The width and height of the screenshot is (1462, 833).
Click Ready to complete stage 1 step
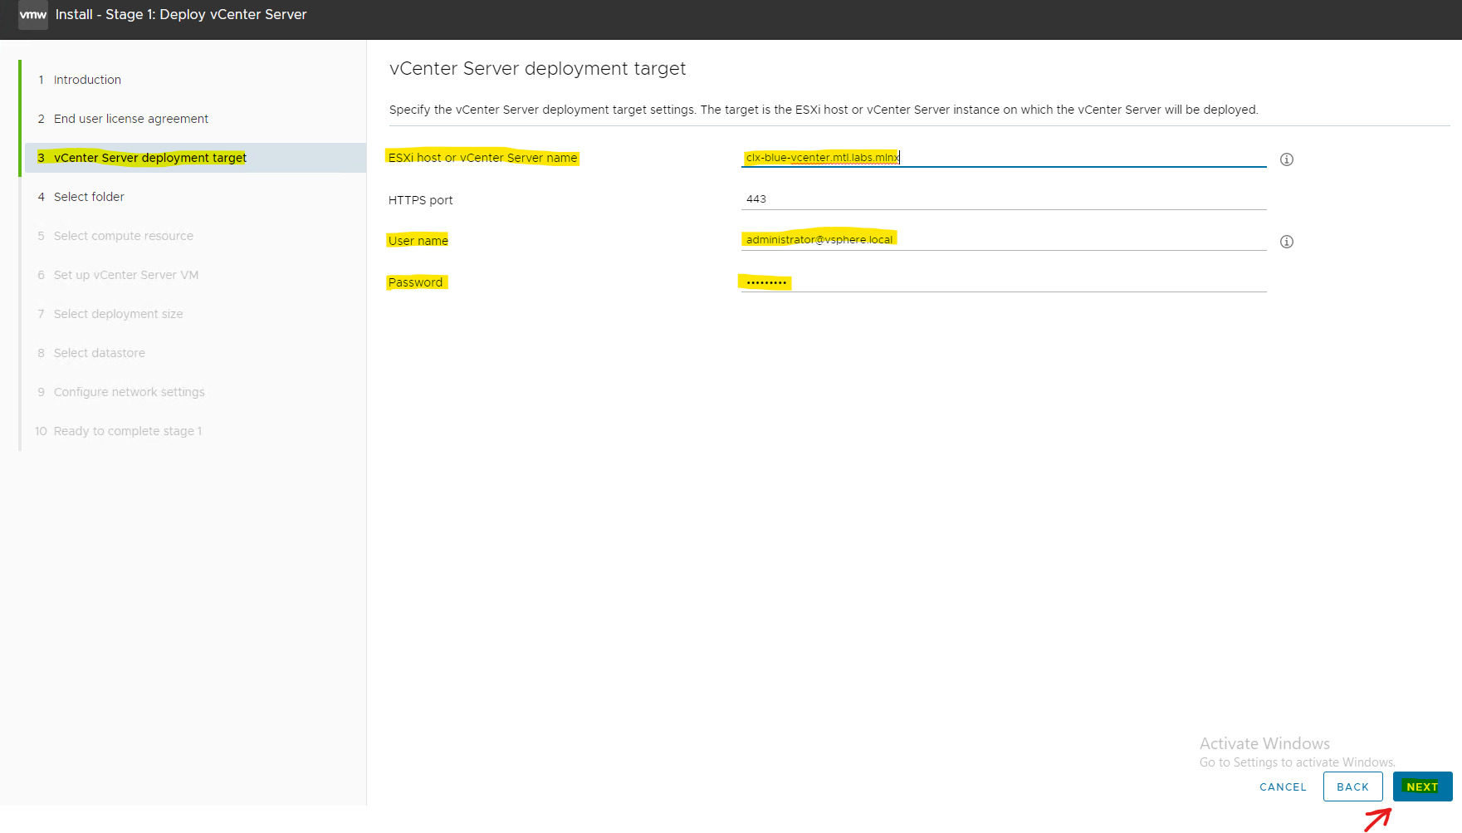click(x=128, y=431)
